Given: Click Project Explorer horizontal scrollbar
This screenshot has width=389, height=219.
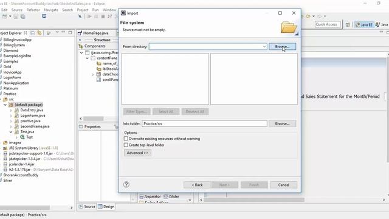Looking at the screenshot, I should click(25, 207).
